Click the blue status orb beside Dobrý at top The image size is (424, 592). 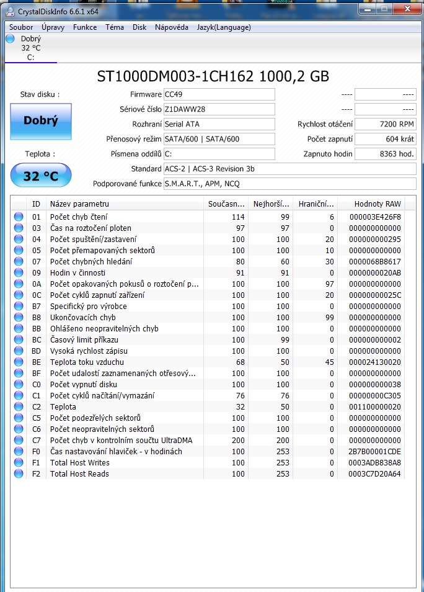click(10, 38)
